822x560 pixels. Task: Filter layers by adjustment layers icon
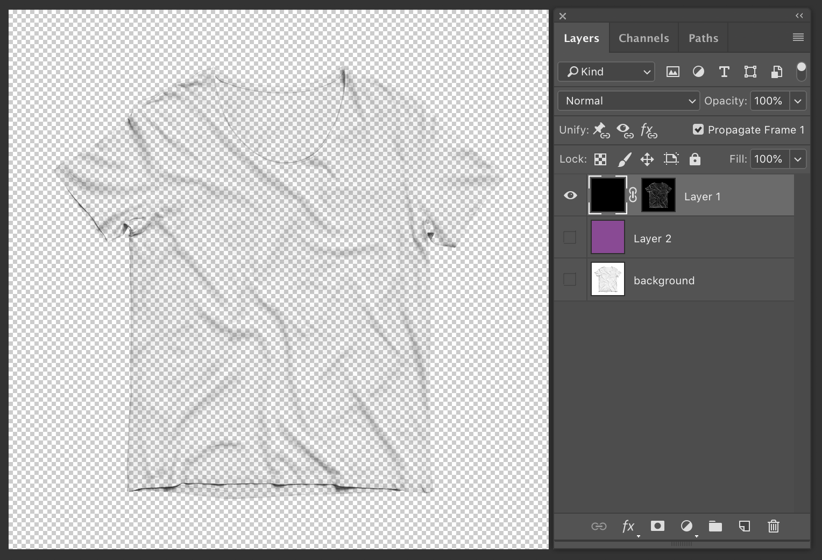point(698,72)
